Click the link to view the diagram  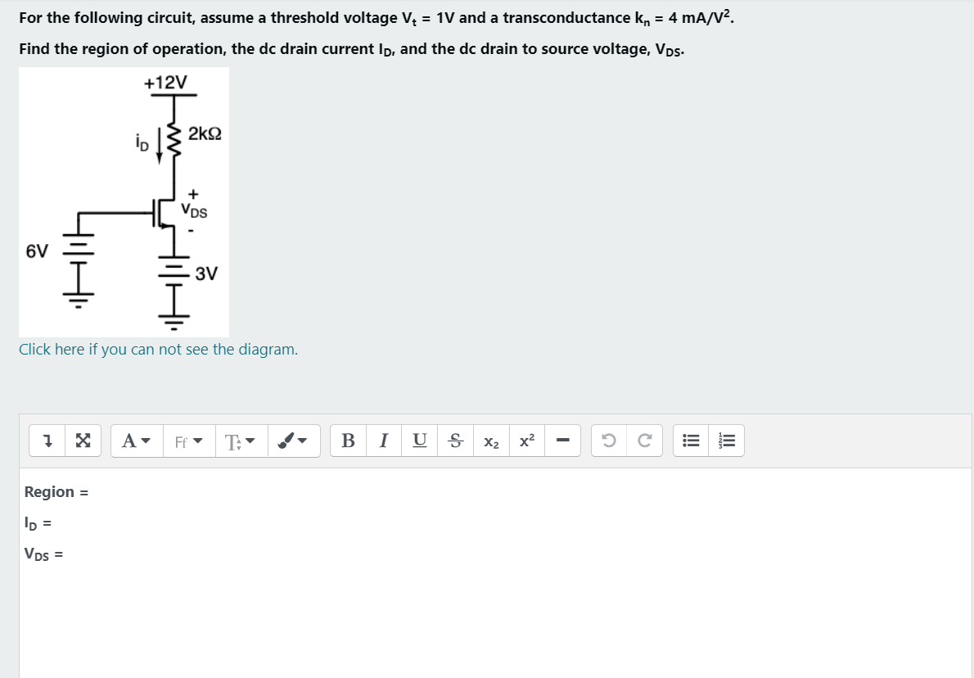click(158, 349)
